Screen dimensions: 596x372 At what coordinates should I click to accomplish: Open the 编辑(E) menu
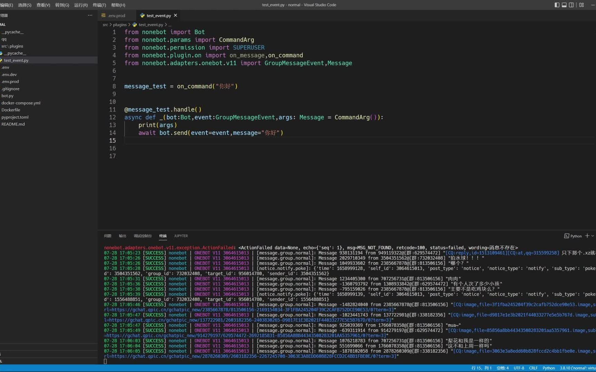(x=7, y=5)
